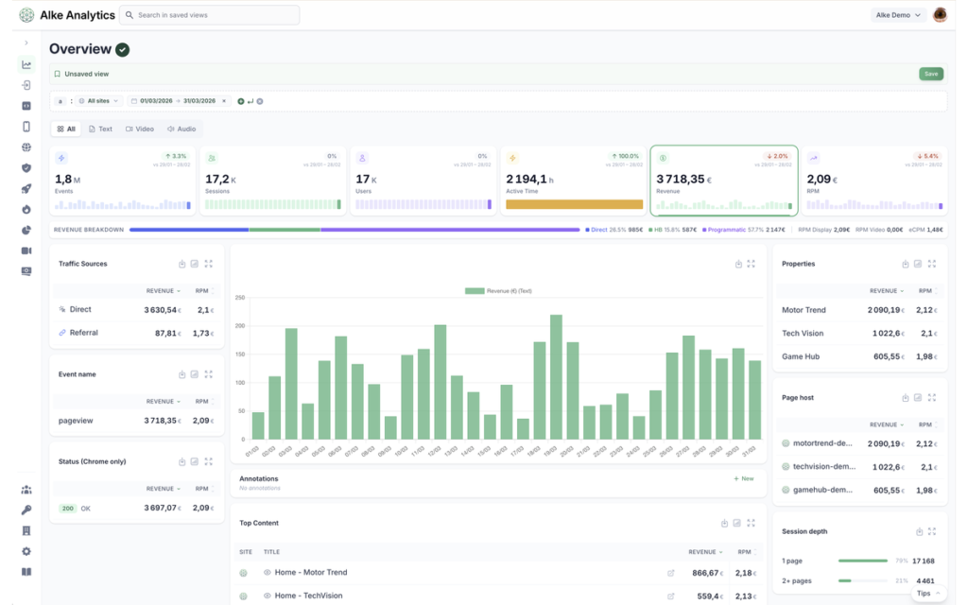This screenshot has height=605, width=968.
Task: Expand the Status (Chrome only) panel fullscreen
Action: pyautogui.click(x=209, y=461)
